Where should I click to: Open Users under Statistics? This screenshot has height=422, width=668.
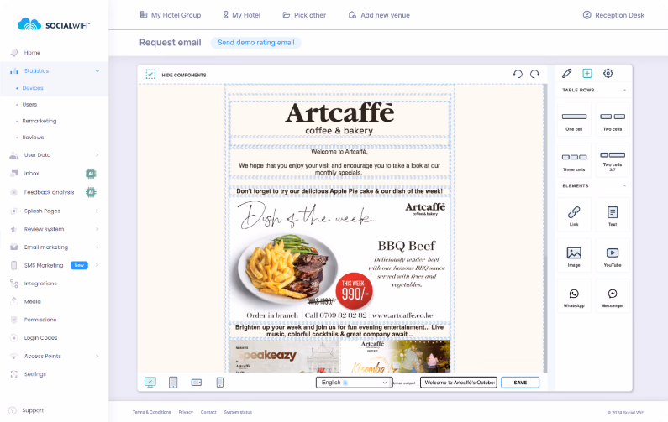coord(29,105)
